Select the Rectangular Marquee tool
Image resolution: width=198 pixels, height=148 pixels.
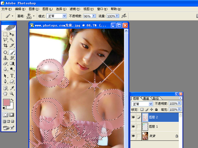click(x=5, y=34)
